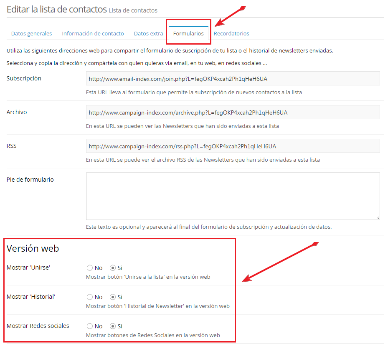Click the 'Pie de formulario' label
Screen dimensions: 388x345
coord(30,180)
